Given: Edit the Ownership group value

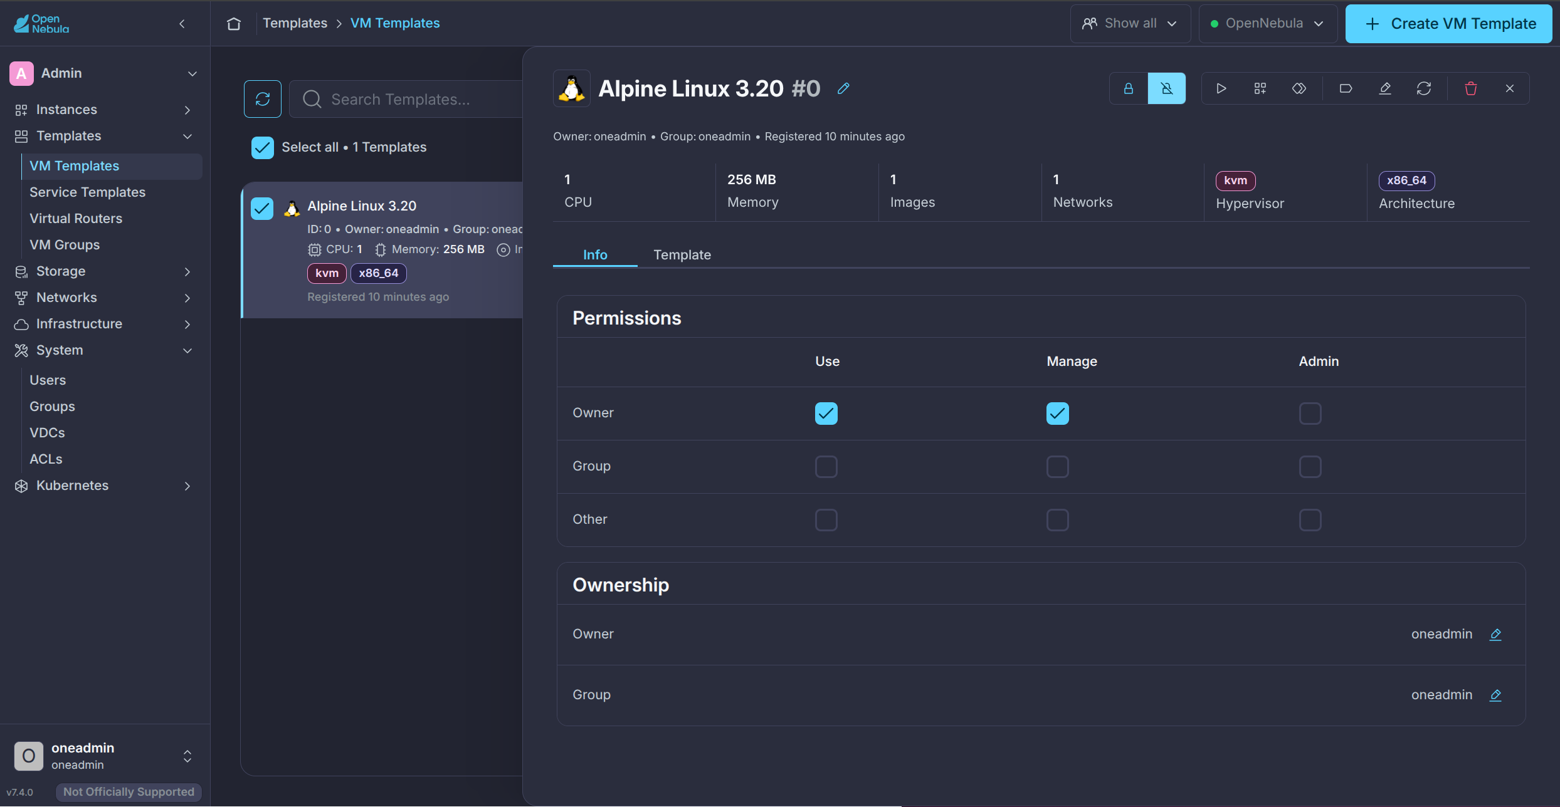Looking at the screenshot, I should [x=1495, y=695].
